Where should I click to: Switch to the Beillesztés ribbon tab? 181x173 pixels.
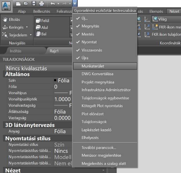41,11
